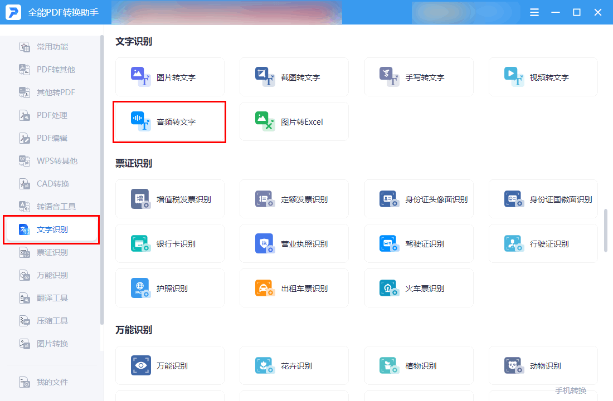
Task: Open the 身份证头像面识别 icon
Action: (x=390, y=199)
